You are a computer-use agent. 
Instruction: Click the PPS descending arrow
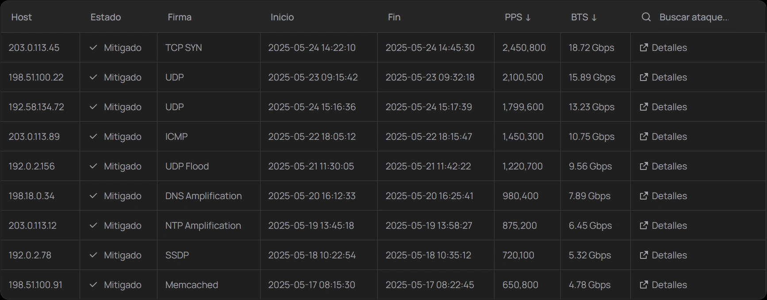pos(528,18)
